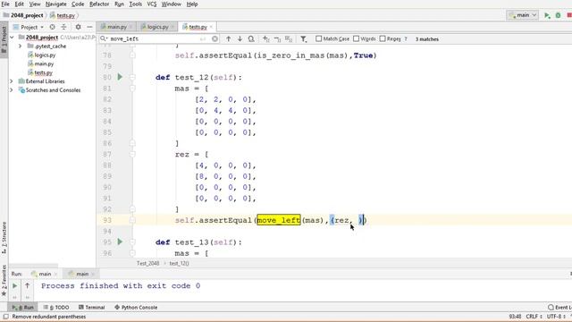572x322 pixels.
Task: Enable Match Case checkbox
Action: click(318, 38)
